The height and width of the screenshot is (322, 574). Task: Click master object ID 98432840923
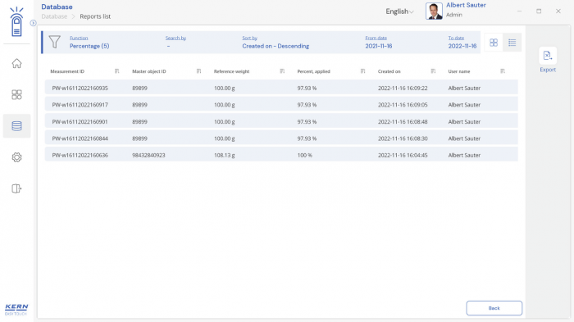coord(148,155)
